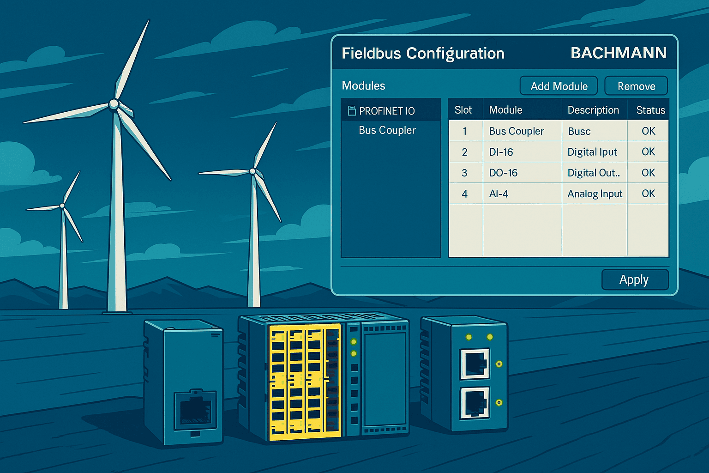This screenshot has width=709, height=473.
Task: Select Bus Coupler in the module tree
Action: click(x=387, y=130)
